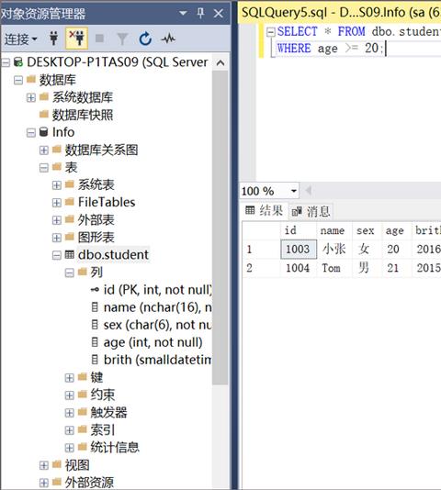Select the sex (char(6)) column

pyautogui.click(x=157, y=325)
